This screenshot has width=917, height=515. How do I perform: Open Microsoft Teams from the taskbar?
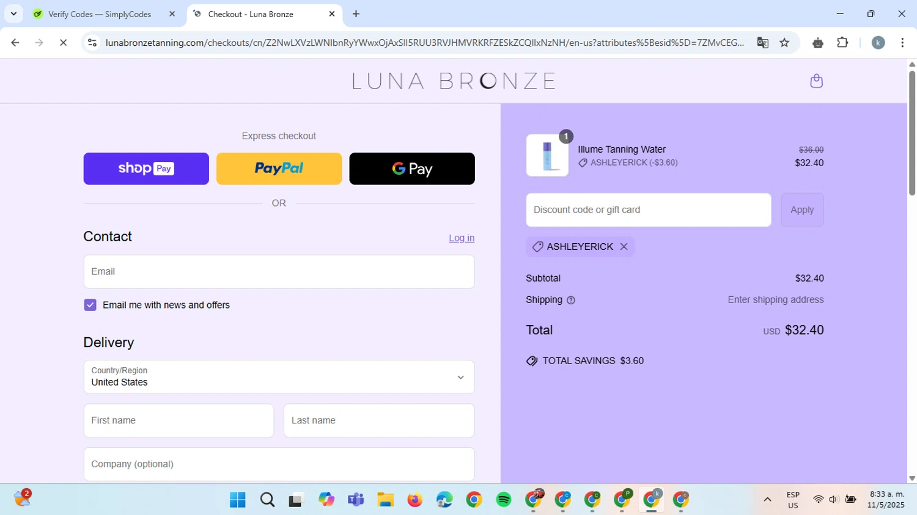tap(356, 500)
